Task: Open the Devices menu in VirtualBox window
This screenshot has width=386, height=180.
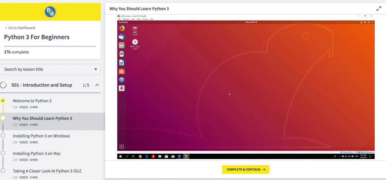Action: [145, 19]
